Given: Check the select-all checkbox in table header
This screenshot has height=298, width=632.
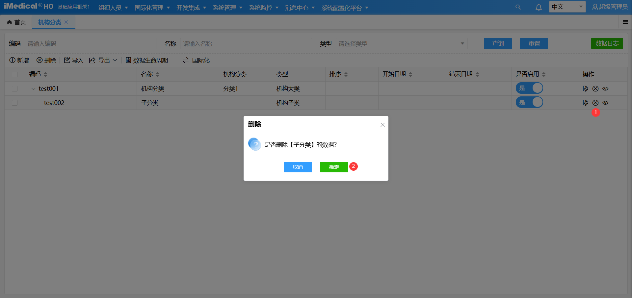Looking at the screenshot, I should point(14,74).
